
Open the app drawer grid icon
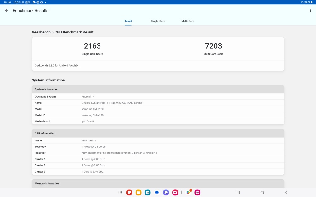(120, 193)
